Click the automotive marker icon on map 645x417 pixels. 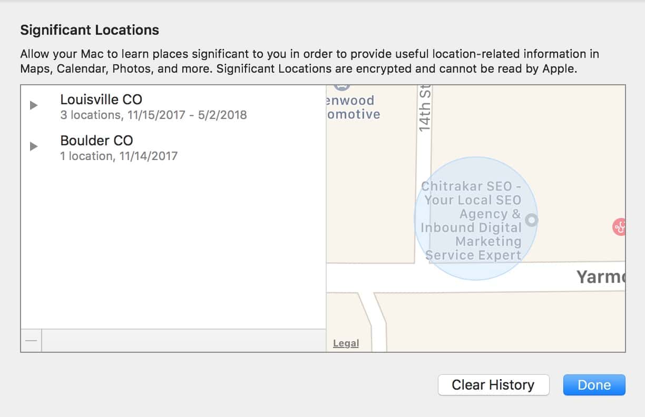coord(343,87)
